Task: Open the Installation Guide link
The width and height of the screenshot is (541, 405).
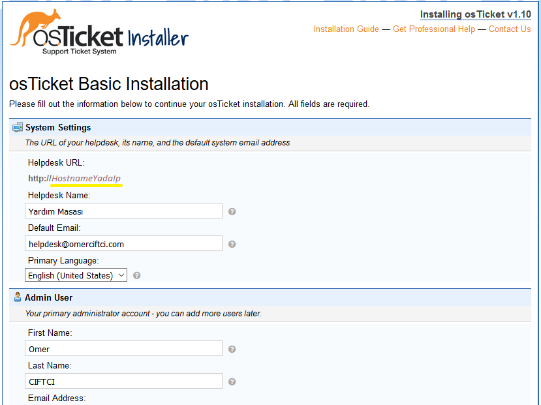Action: [346, 29]
